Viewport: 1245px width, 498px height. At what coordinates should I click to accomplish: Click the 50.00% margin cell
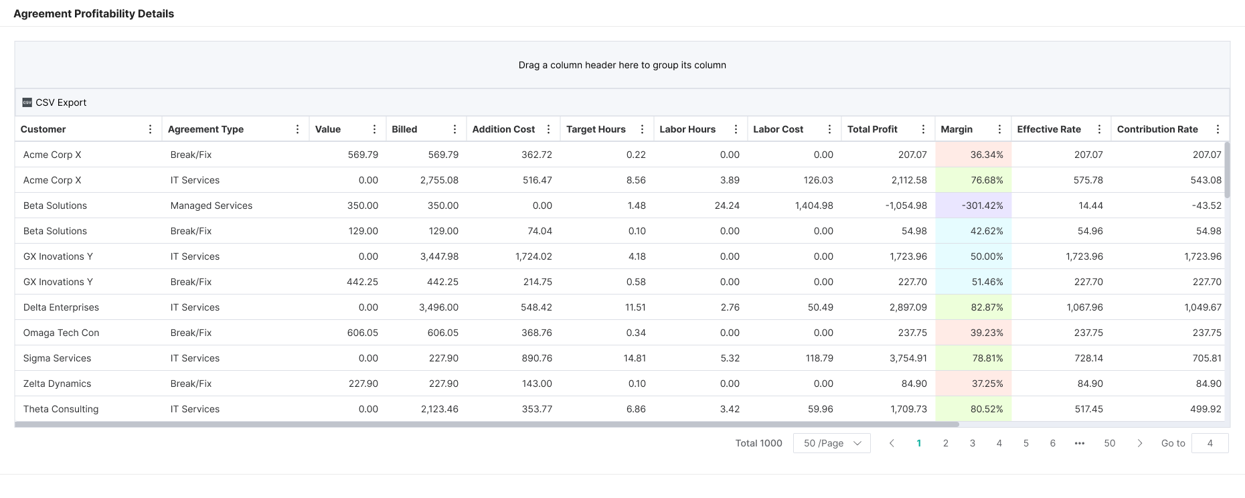[x=973, y=256]
